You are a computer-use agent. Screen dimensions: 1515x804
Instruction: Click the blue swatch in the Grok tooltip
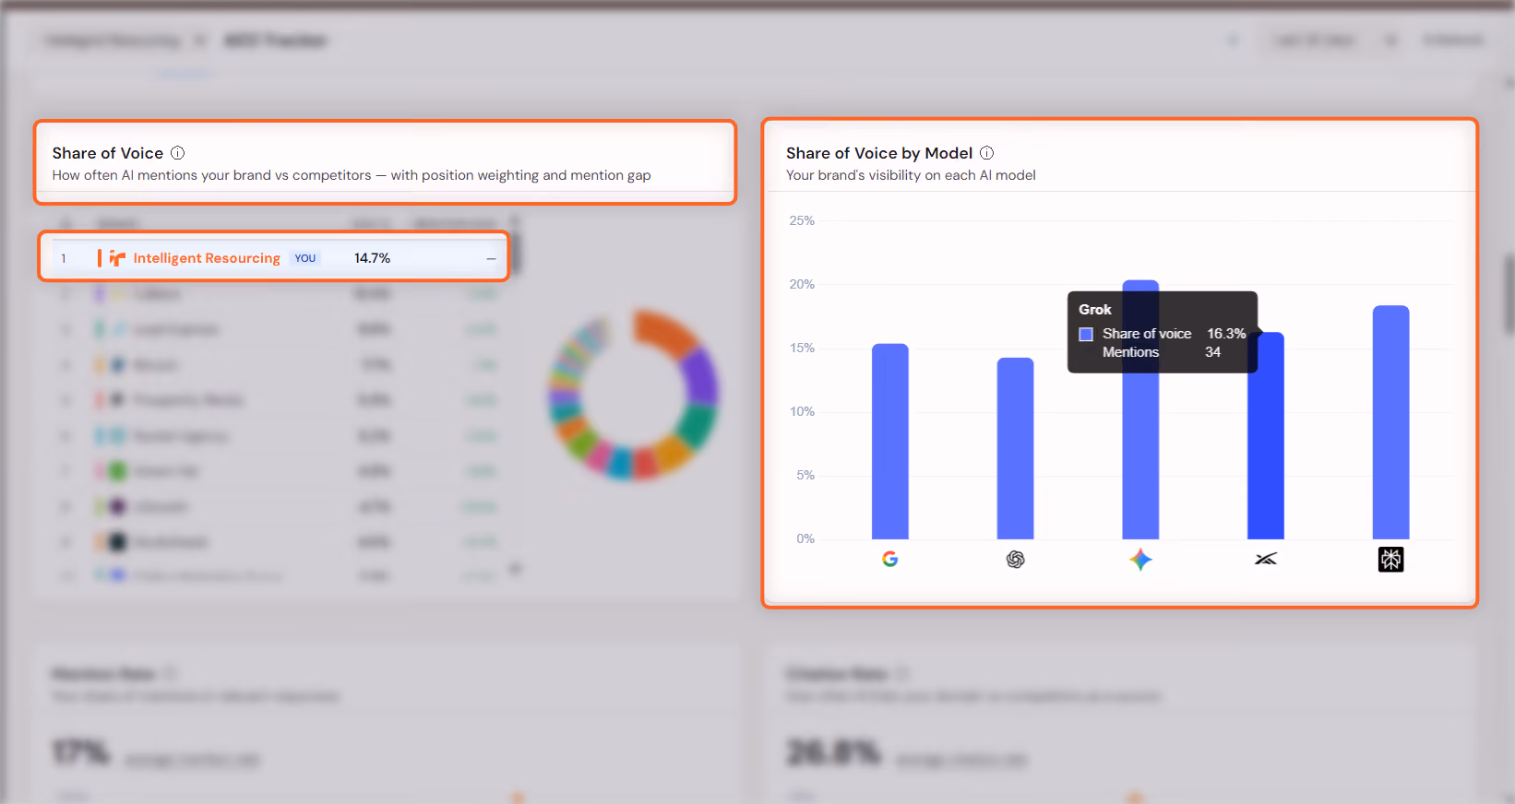(1086, 334)
